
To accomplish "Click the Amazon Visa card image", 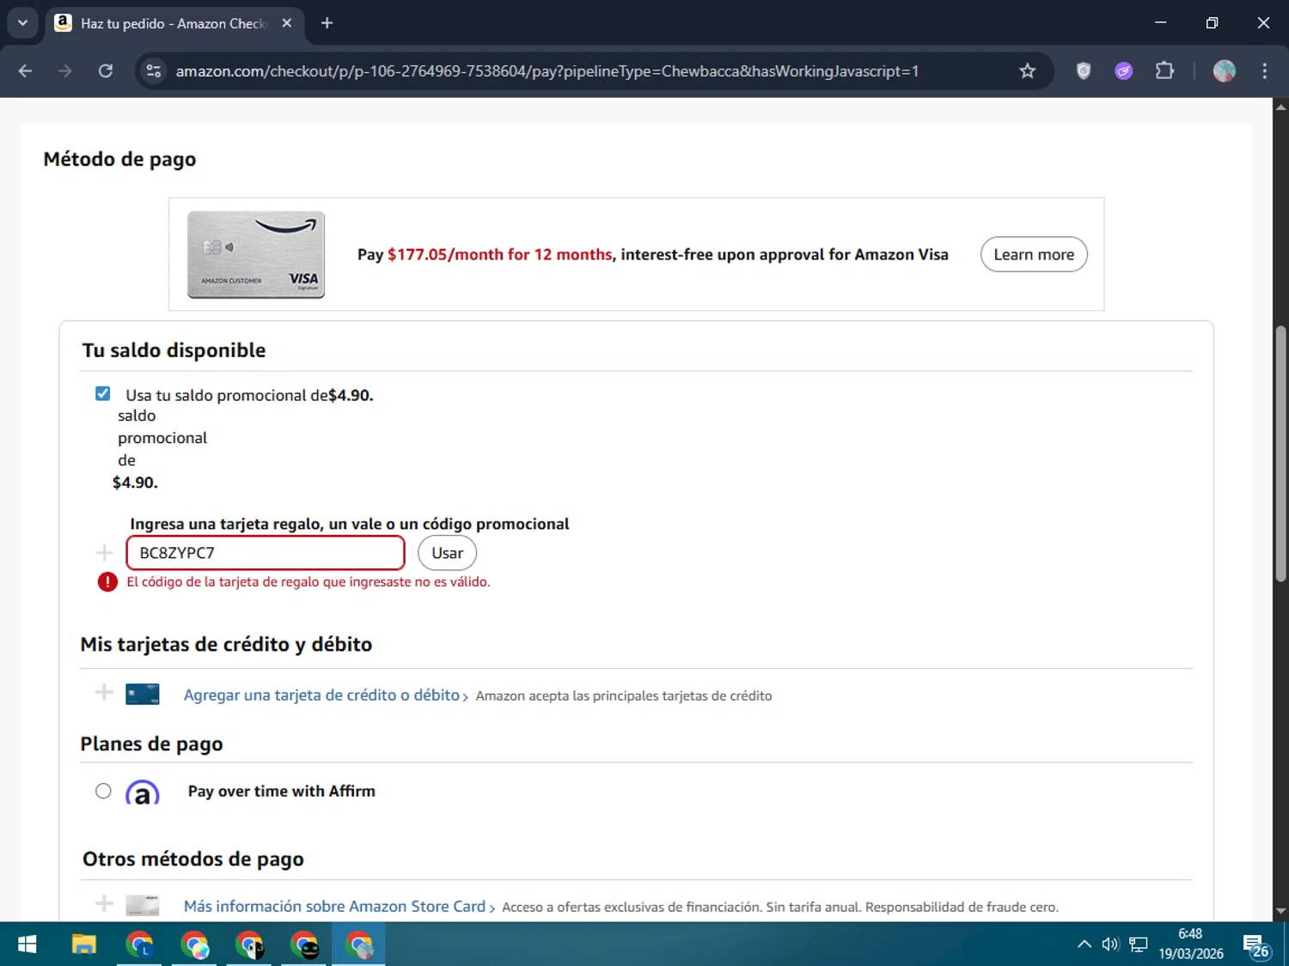I will pyautogui.click(x=256, y=254).
